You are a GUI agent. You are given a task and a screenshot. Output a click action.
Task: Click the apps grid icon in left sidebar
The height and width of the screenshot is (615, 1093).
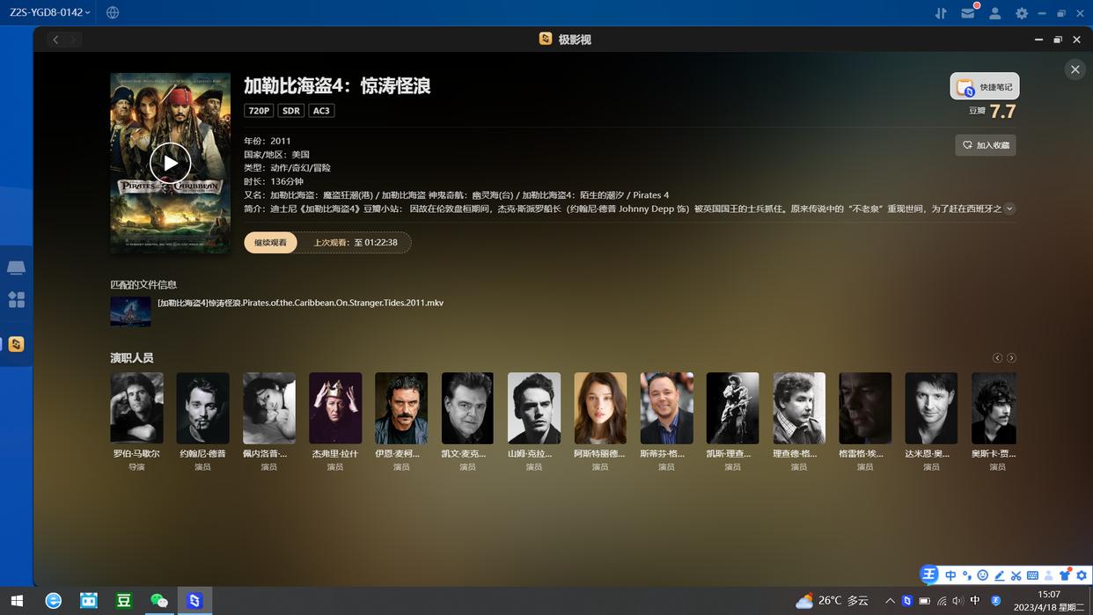point(16,299)
